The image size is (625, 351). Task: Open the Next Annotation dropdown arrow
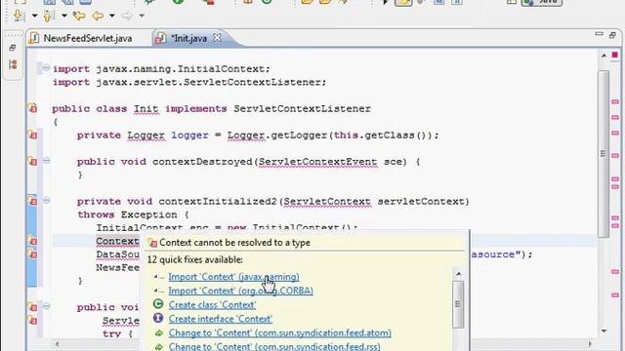click(34, 16)
